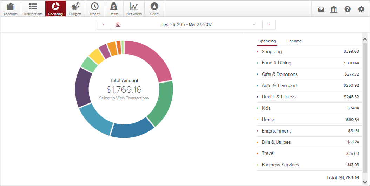Open the inbox tray icon
Screen dimensions: 370x186
tap(321, 9)
